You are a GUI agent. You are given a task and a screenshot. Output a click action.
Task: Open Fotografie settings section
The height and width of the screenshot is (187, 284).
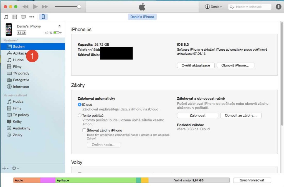(x=33, y=80)
